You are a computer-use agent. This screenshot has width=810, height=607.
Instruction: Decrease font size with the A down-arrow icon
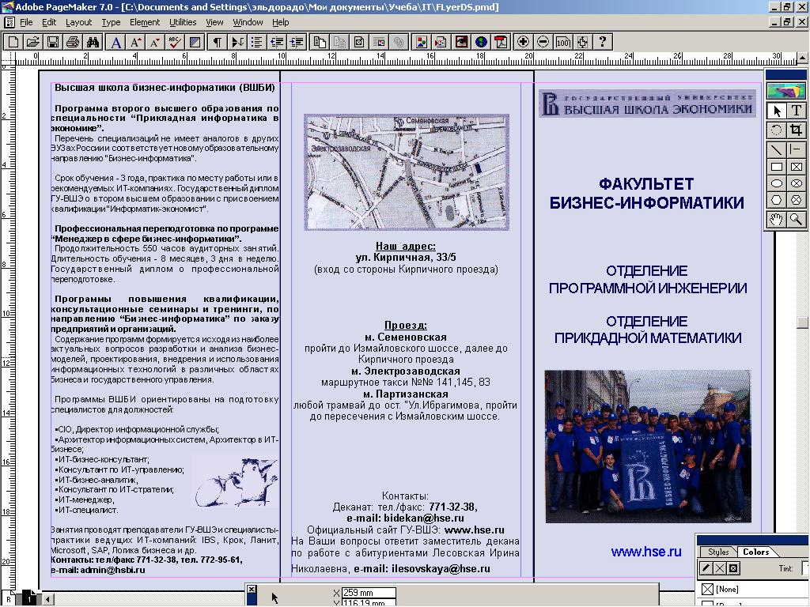click(x=155, y=42)
